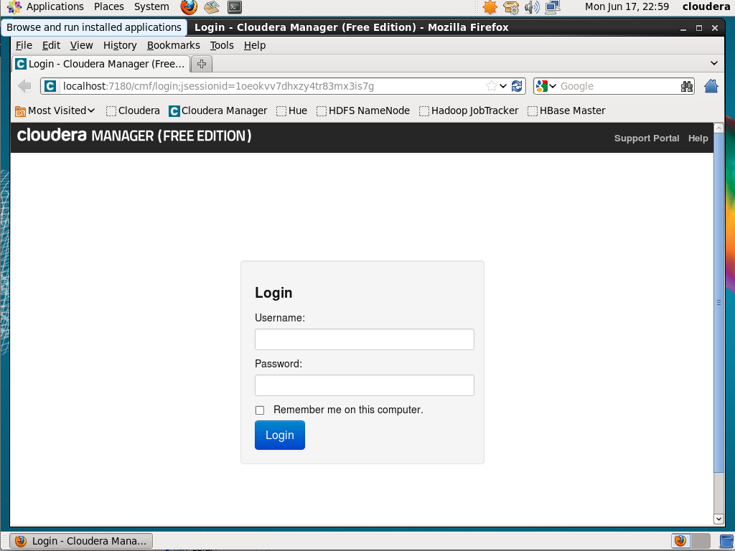This screenshot has height=551, width=735.
Task: Launch Firefox from the top panel icon
Action: (189, 6)
